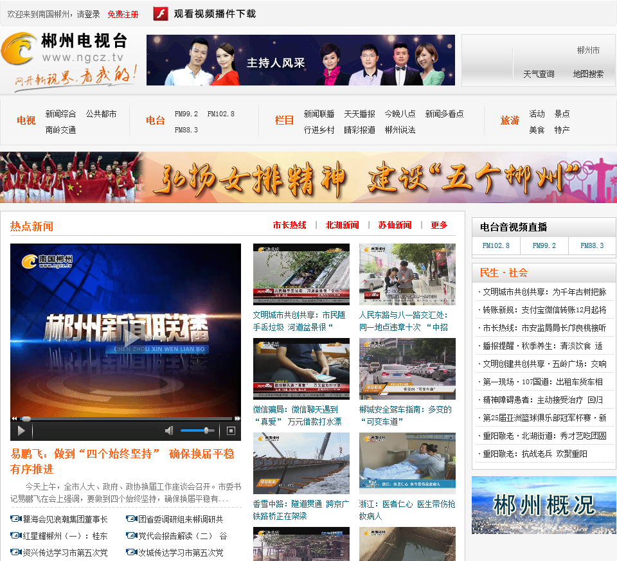
Task: Open FM88.3 in radio navigation menu
Action: tap(186, 130)
